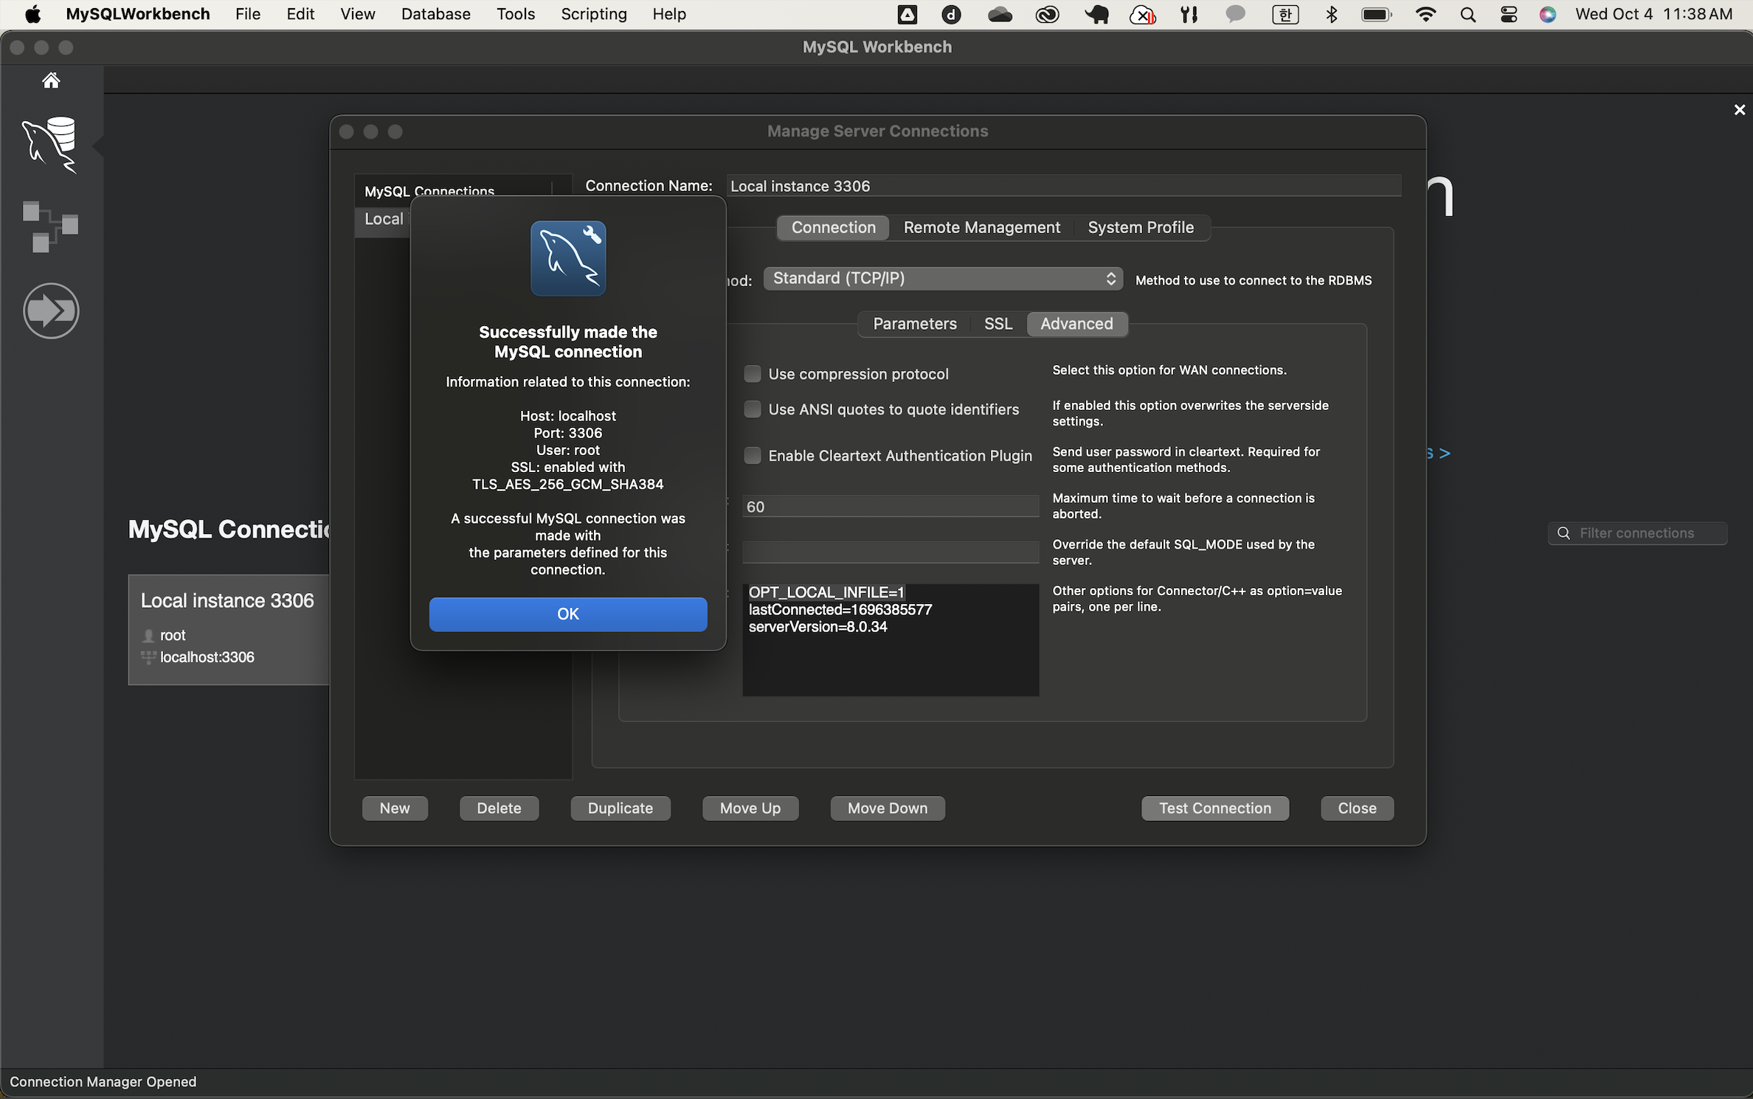Click the timeout field showing 60
Viewport: 1753px width, 1099px height.
(891, 507)
